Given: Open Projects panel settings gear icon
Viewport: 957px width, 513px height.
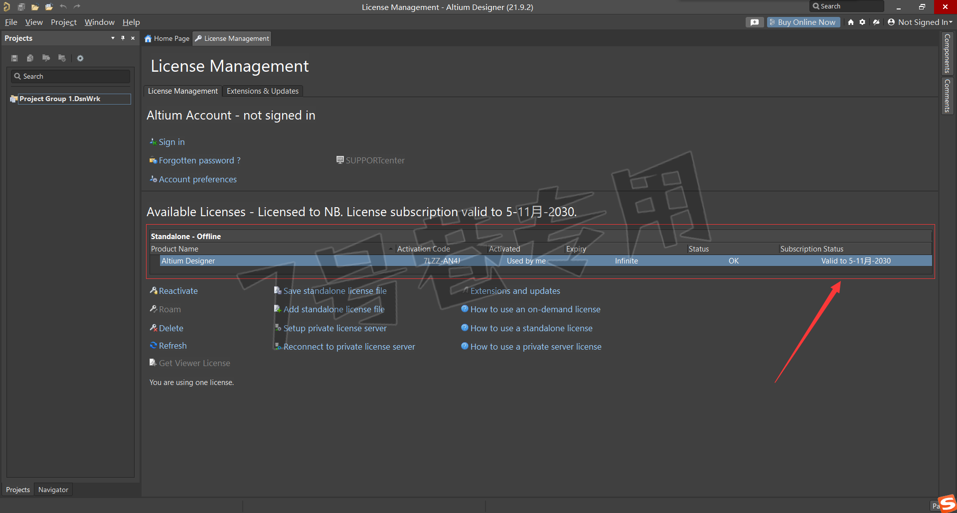Looking at the screenshot, I should point(80,58).
